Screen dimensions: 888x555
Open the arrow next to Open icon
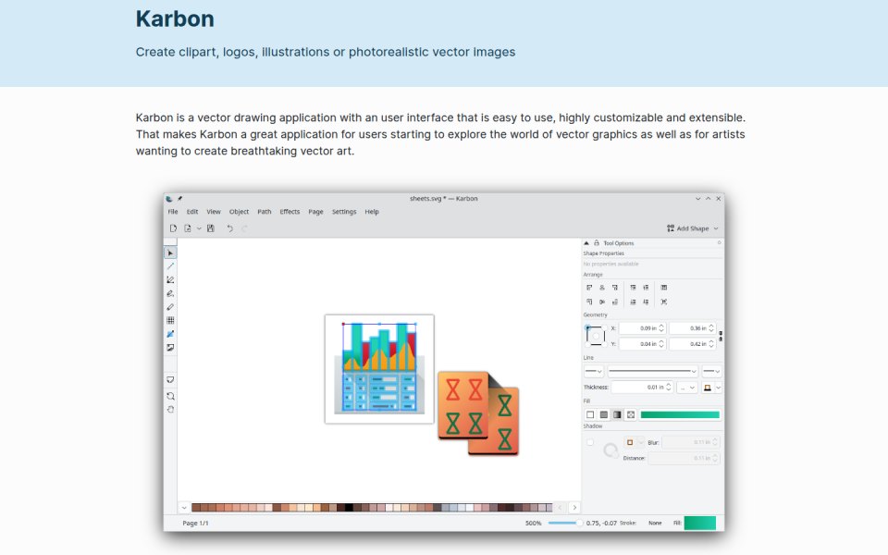(199, 228)
